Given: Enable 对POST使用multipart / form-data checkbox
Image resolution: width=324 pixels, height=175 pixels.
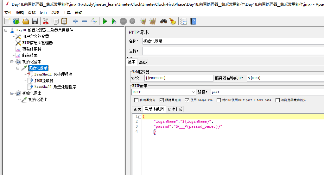Looking at the screenshot, I should (x=219, y=100).
